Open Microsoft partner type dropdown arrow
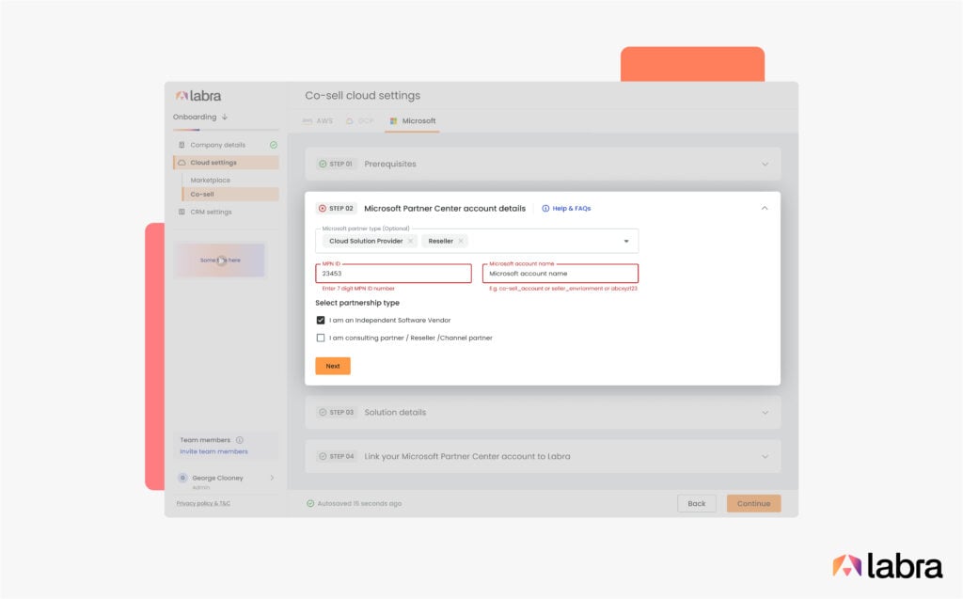Viewport: 963px width, 599px height. (x=626, y=241)
